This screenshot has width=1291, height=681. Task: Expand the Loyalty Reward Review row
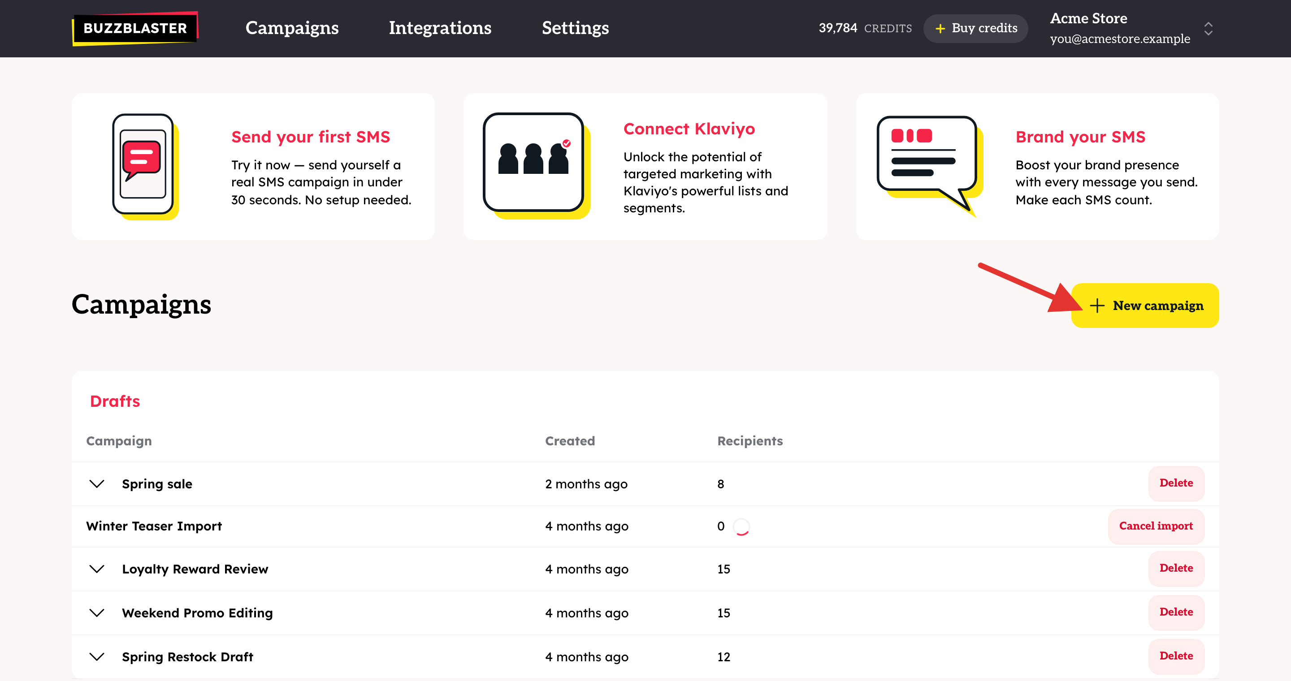pyautogui.click(x=97, y=569)
